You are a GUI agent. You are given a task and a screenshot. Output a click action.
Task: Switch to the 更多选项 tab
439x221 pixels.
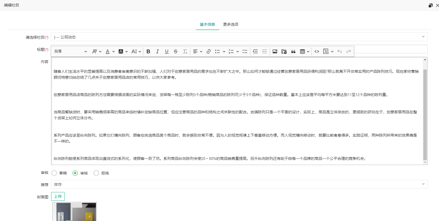pos(231,24)
